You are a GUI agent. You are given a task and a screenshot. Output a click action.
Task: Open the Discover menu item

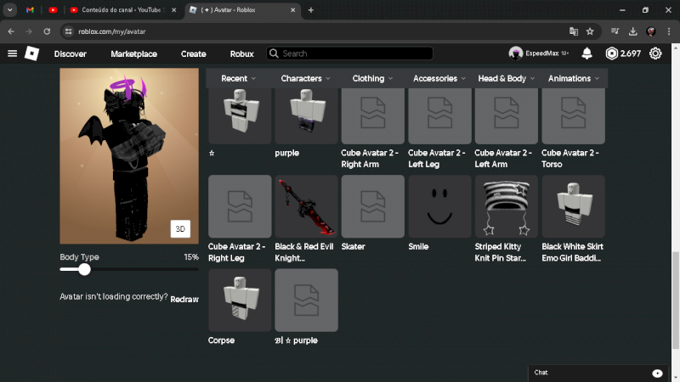[71, 53]
